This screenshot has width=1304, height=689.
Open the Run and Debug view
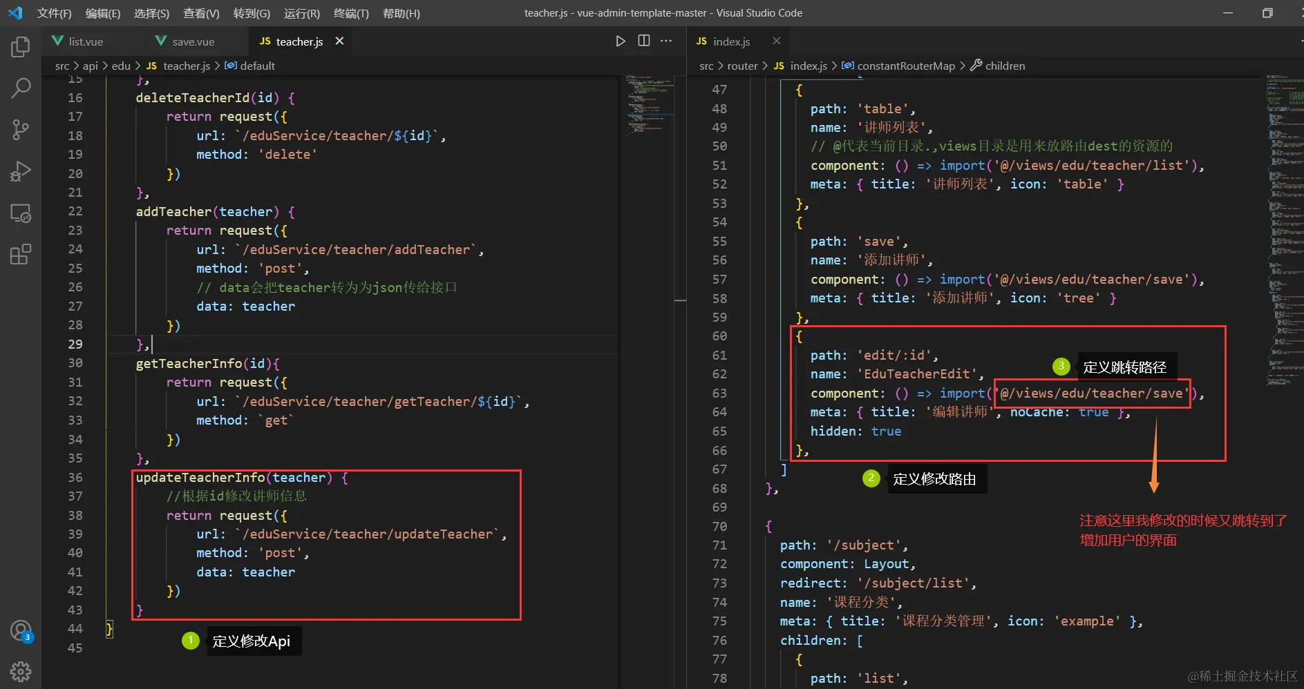click(21, 171)
